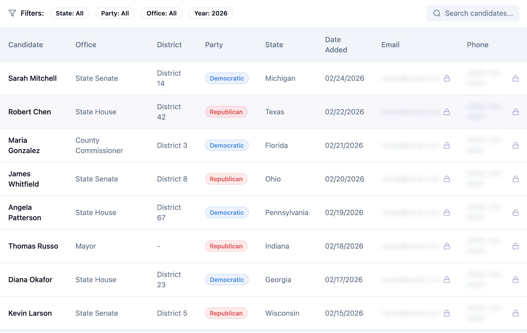The image size is (527, 333).
Task: Click email lock icon for Robert Chen
Action: coord(447,112)
